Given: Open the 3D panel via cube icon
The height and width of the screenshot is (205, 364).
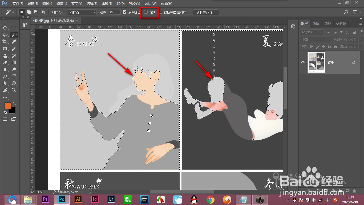Looking at the screenshot, I should pyautogui.click(x=293, y=26).
